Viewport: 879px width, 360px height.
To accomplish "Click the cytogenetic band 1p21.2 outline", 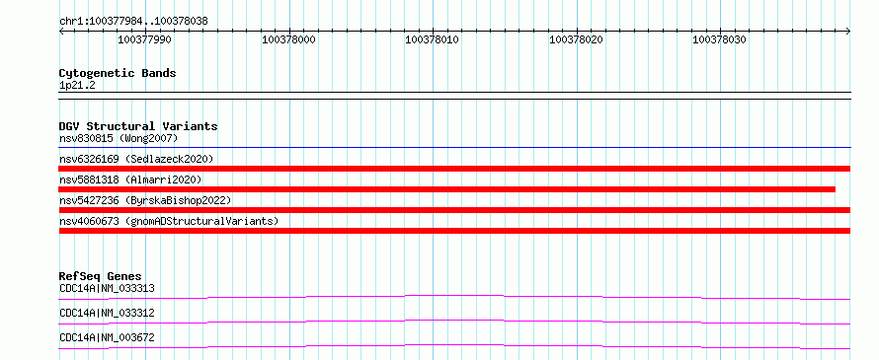I will click(454, 96).
